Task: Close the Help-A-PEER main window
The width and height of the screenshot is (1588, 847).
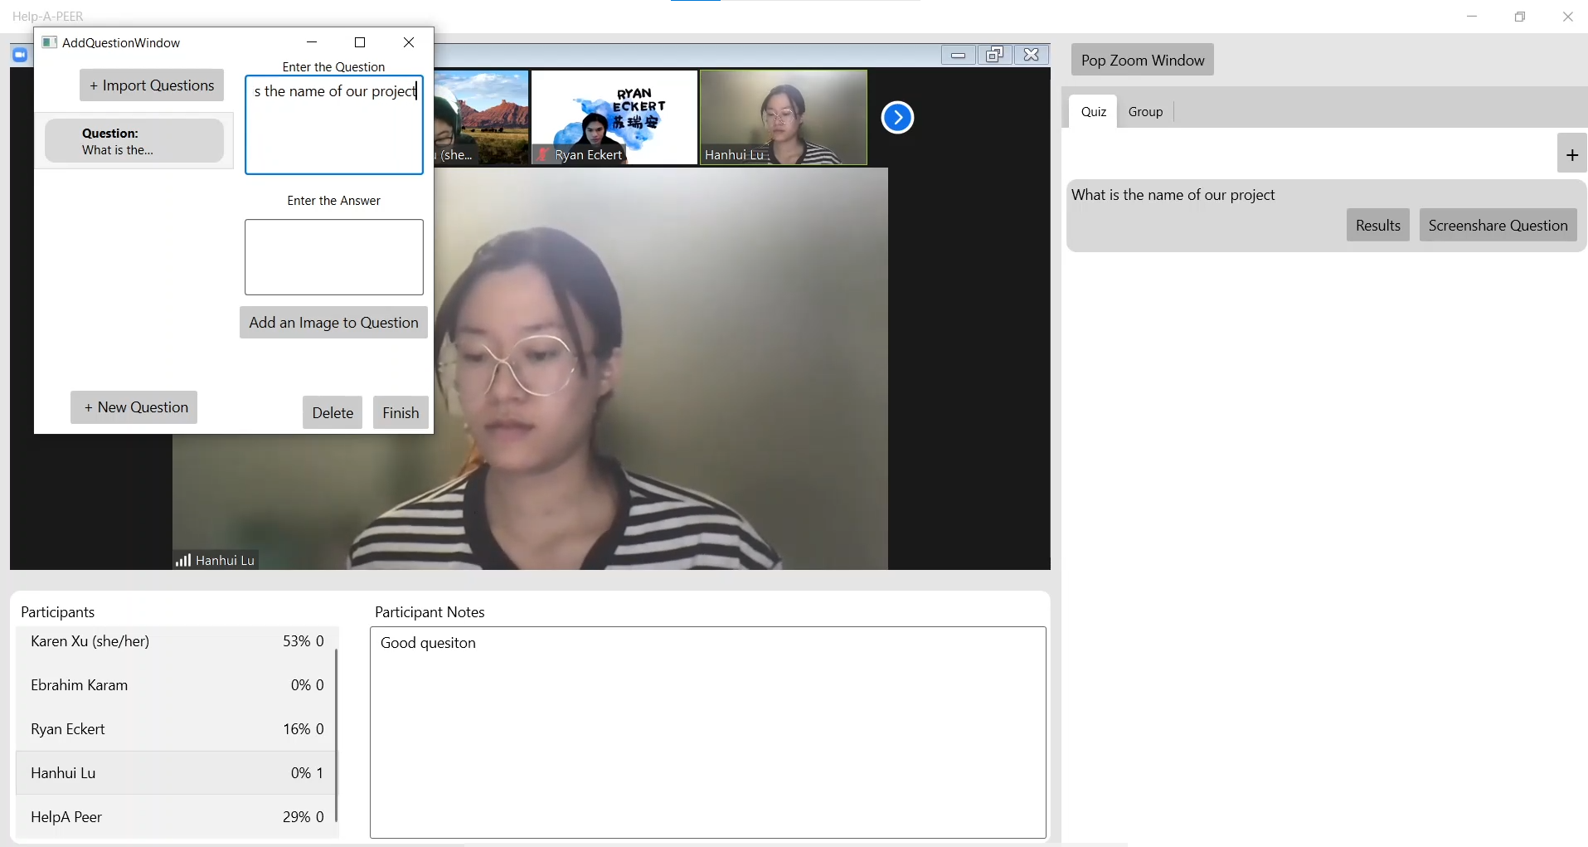Action: pyautogui.click(x=1567, y=16)
